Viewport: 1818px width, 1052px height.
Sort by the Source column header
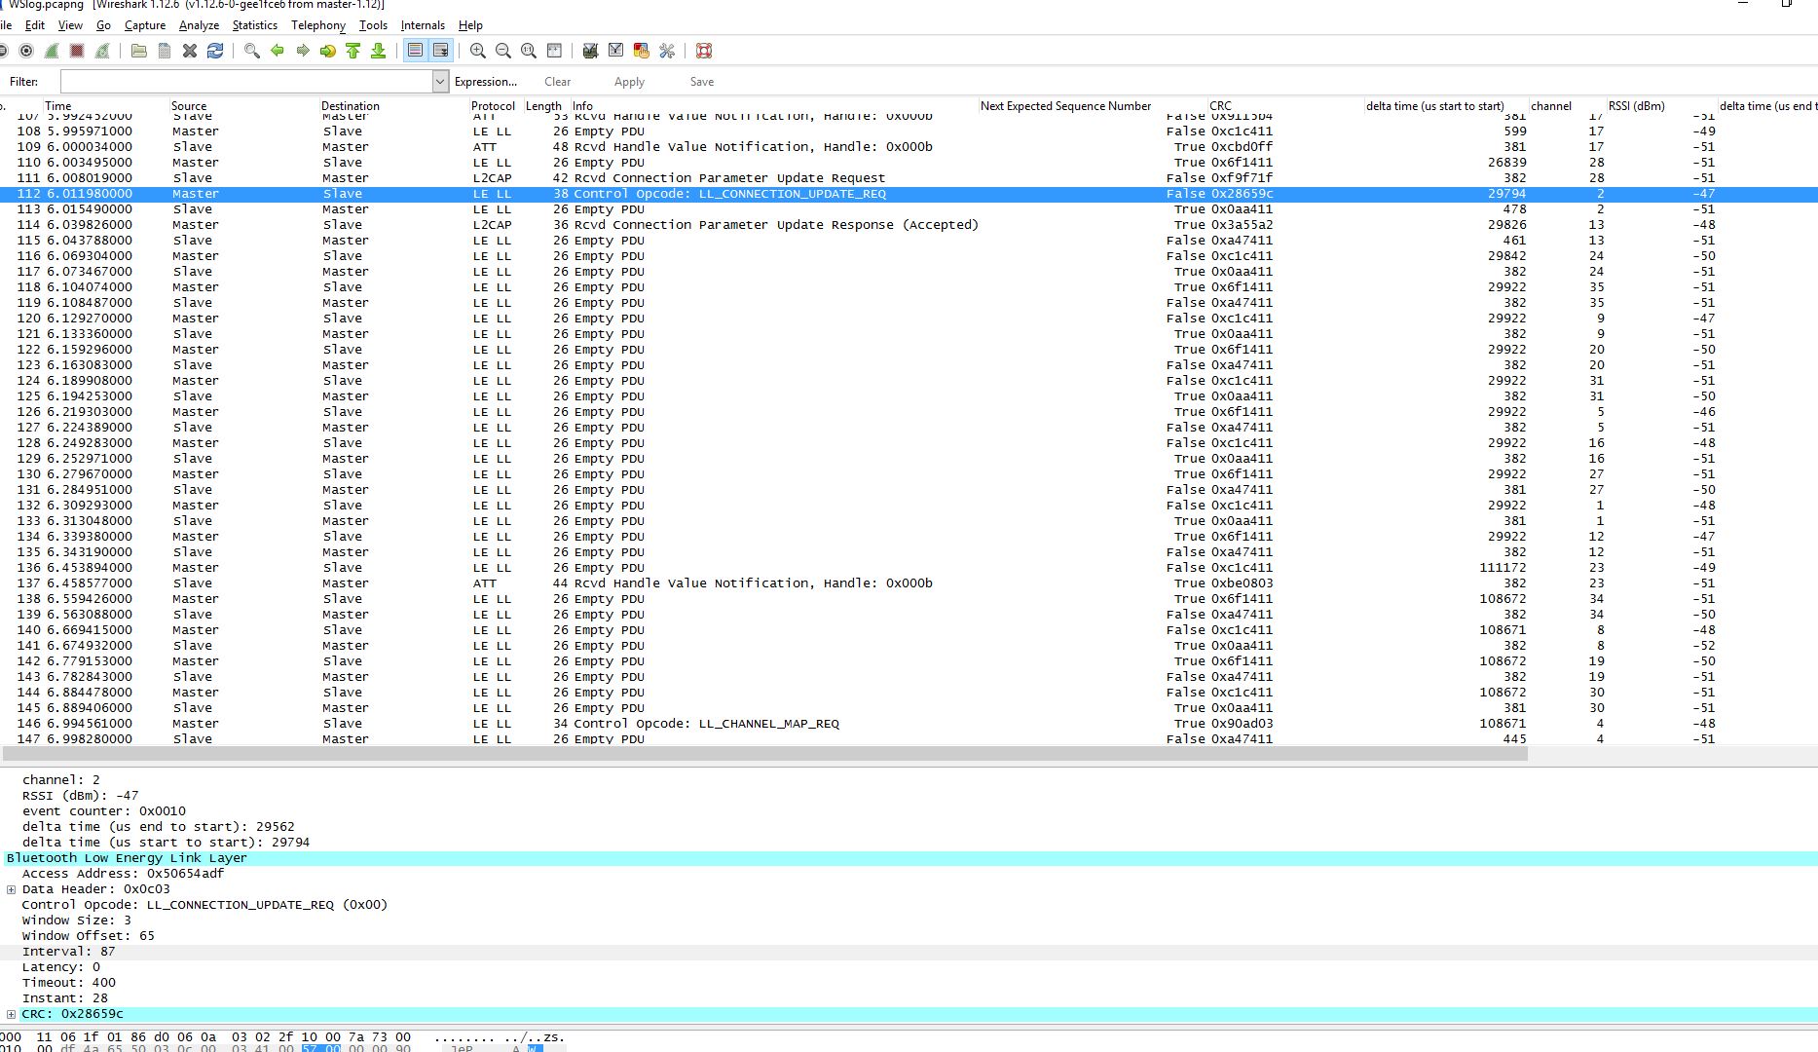click(244, 106)
